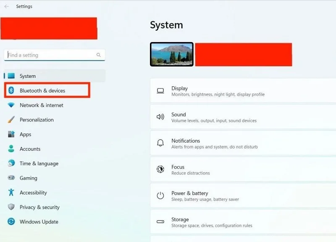Open Privacy & security
Viewport: 336px width, 242px height.
point(55,207)
